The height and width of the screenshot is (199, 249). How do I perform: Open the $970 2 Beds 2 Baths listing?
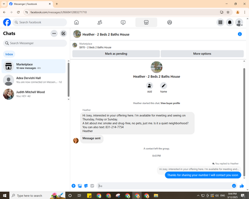95,47
